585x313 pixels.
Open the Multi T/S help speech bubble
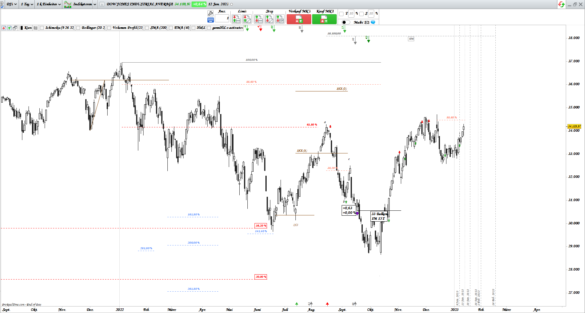pyautogui.click(x=373, y=22)
